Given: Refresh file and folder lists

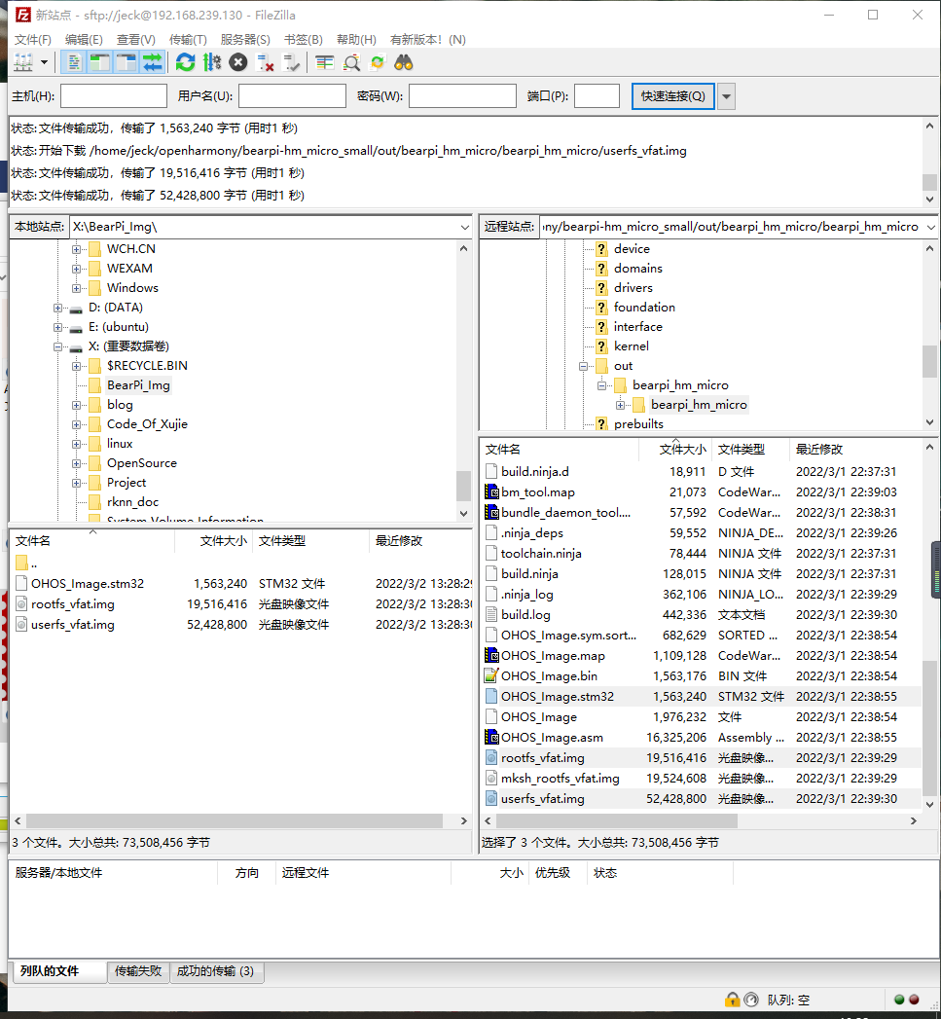Looking at the screenshot, I should [x=185, y=63].
